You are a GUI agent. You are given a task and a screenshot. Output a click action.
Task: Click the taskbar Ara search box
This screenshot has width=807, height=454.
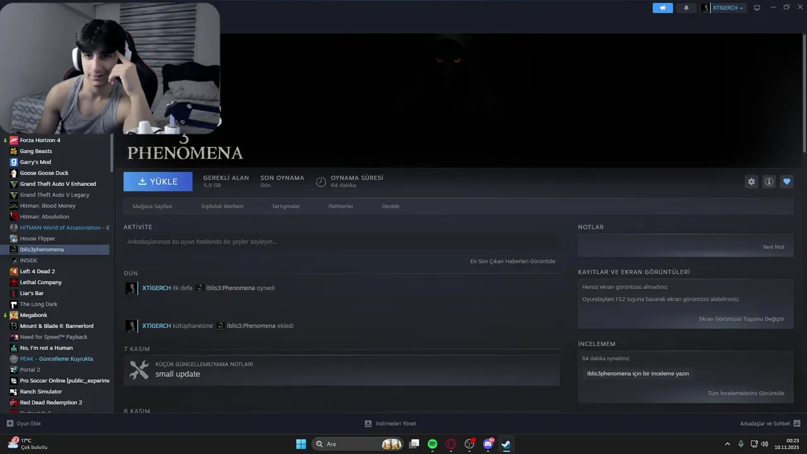[358, 444]
